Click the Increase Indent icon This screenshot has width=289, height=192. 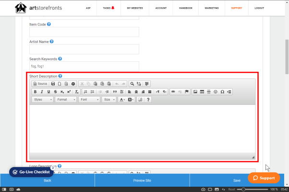coord(107,92)
